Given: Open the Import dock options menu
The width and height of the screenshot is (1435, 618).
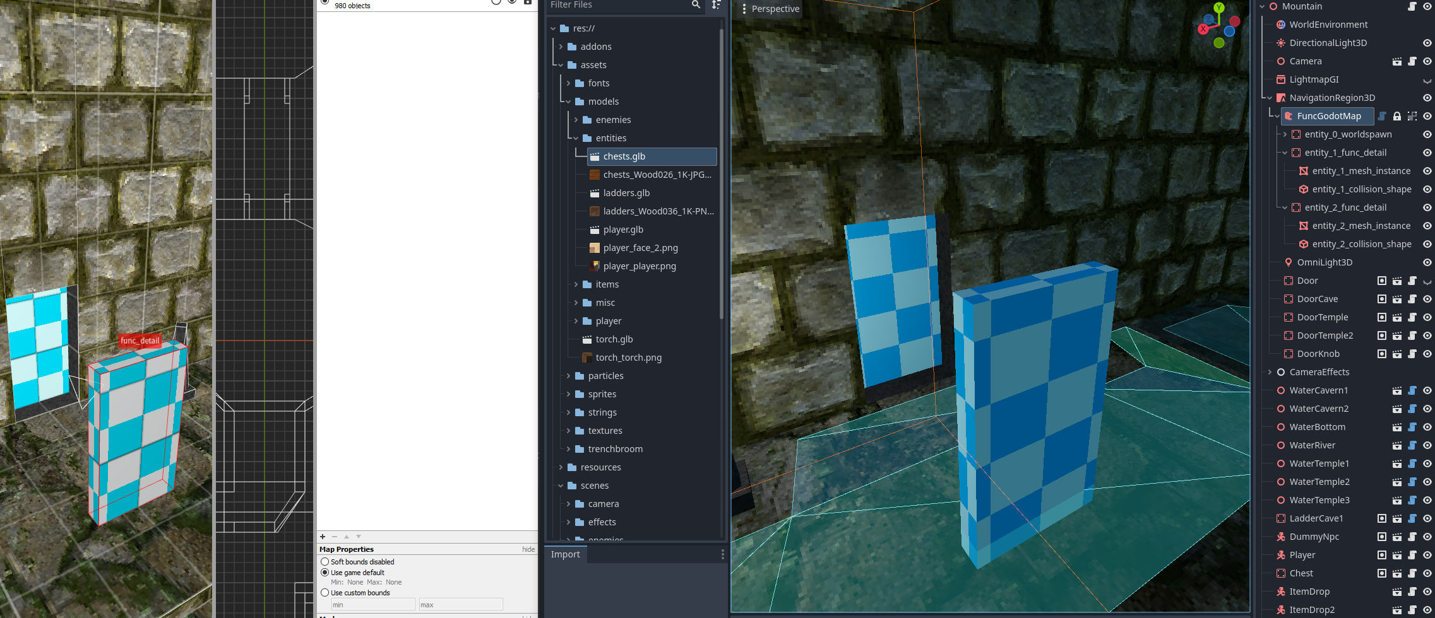Looking at the screenshot, I should pos(722,554).
